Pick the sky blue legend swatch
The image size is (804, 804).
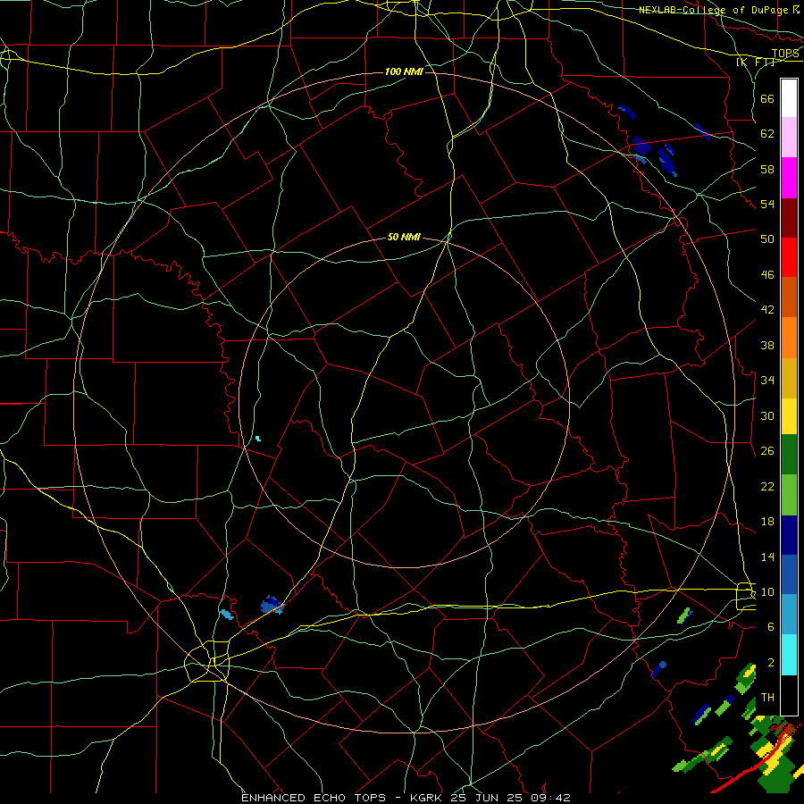point(789,615)
